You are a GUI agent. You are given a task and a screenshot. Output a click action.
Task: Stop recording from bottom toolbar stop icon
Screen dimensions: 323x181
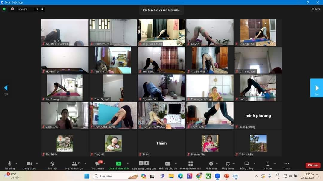[147, 163]
